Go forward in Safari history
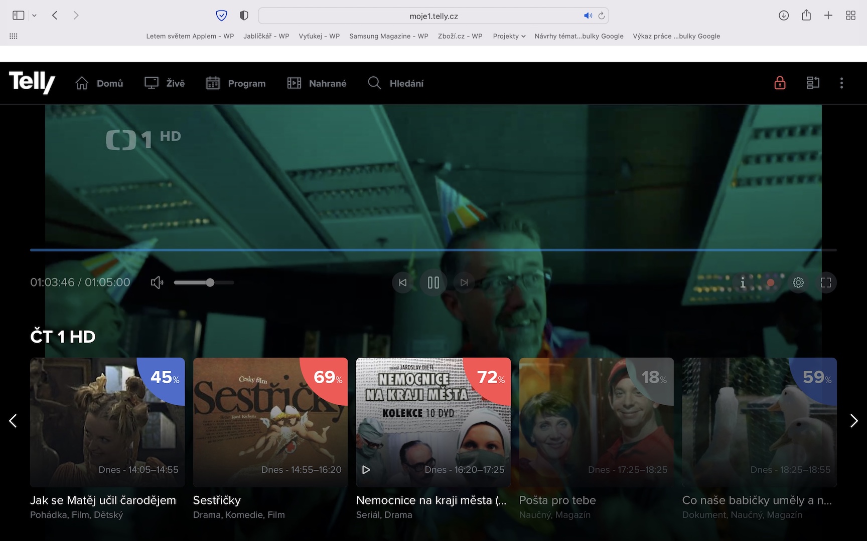 (x=76, y=16)
